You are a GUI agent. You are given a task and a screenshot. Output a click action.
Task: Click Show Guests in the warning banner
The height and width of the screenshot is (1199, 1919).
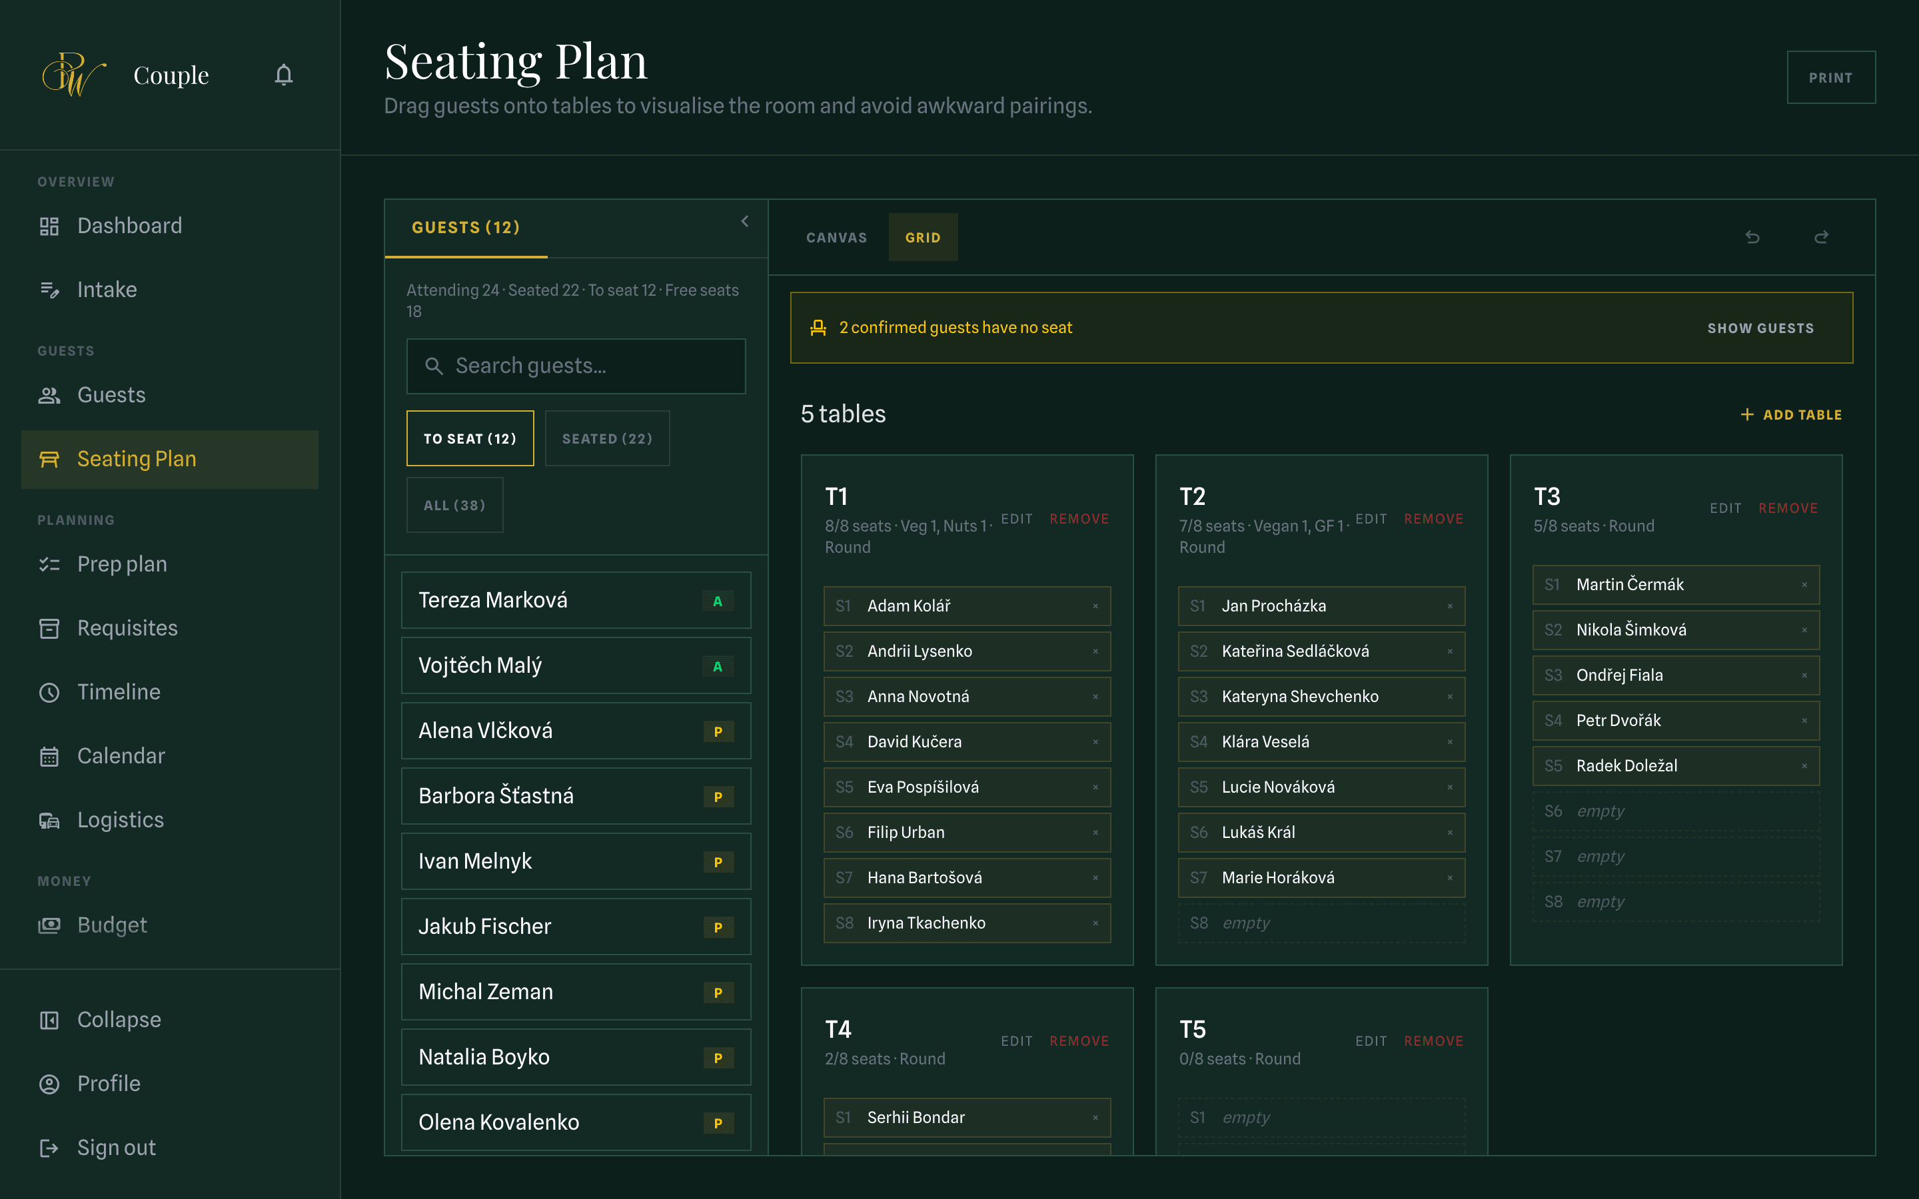coord(1760,328)
